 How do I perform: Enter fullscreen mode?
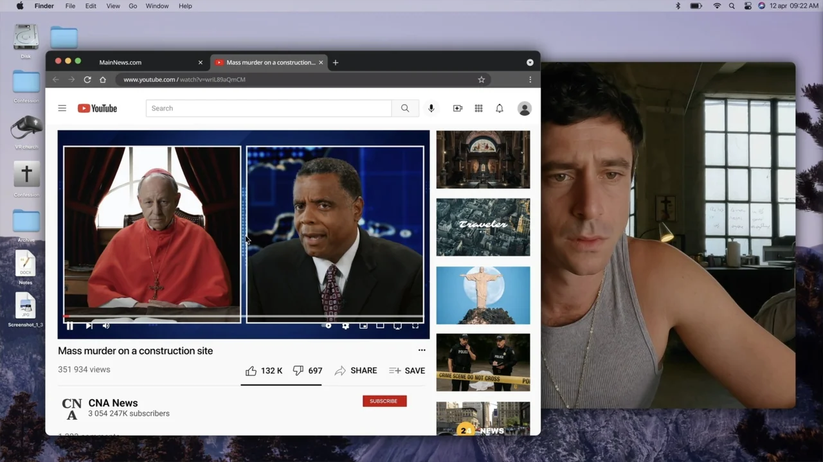point(415,326)
